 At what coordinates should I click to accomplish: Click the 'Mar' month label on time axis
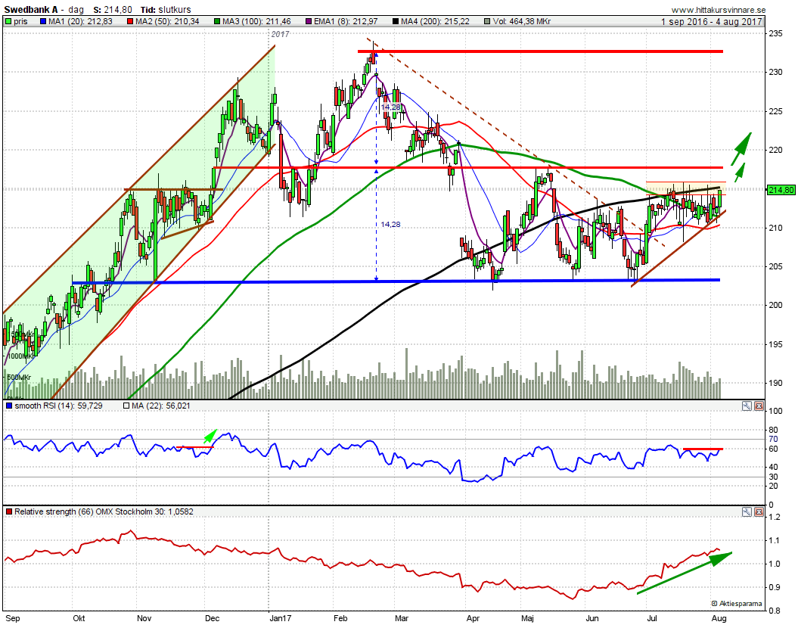click(x=402, y=619)
